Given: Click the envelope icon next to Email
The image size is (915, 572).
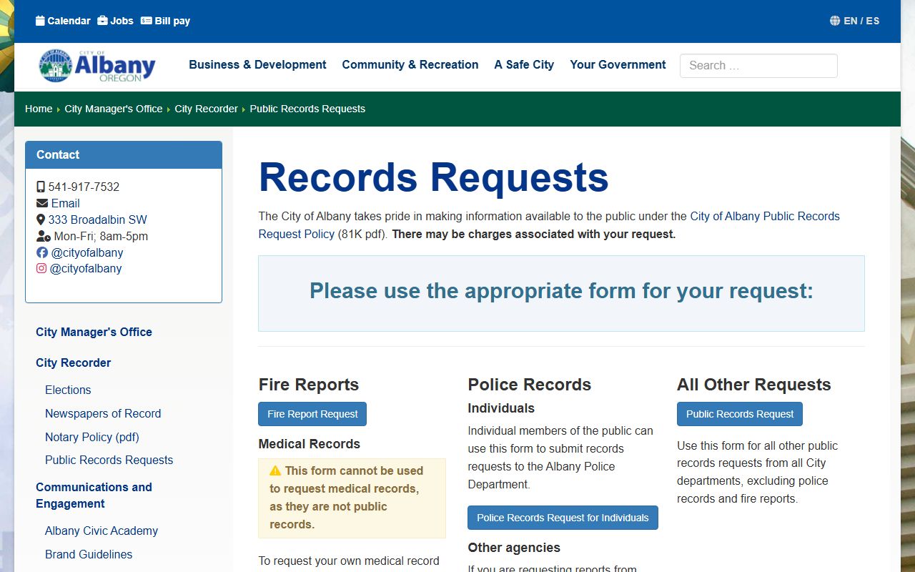Looking at the screenshot, I should [42, 203].
